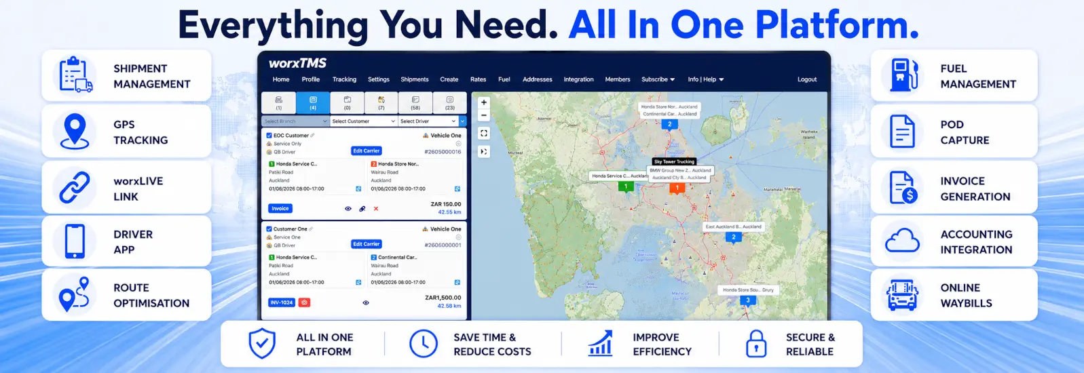The width and height of the screenshot is (1084, 373).
Task: Open the Select Branch dropdown
Action: [295, 121]
